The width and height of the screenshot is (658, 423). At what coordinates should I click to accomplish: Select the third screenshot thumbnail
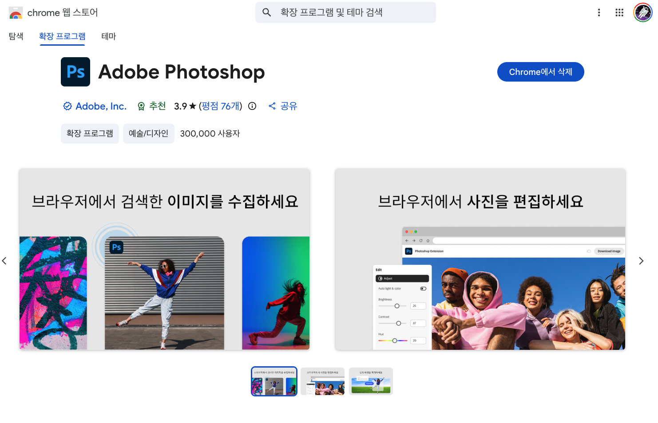click(371, 381)
